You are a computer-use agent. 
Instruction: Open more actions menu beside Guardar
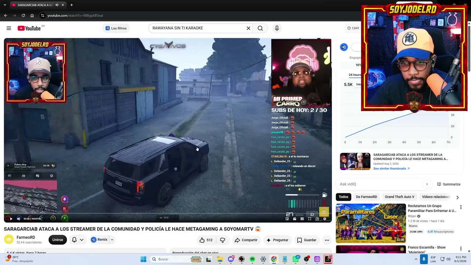tap(327, 240)
